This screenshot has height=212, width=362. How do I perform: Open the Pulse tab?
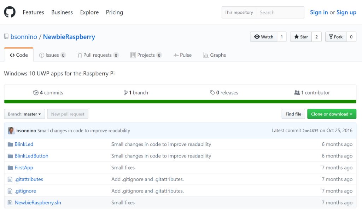[x=182, y=55]
